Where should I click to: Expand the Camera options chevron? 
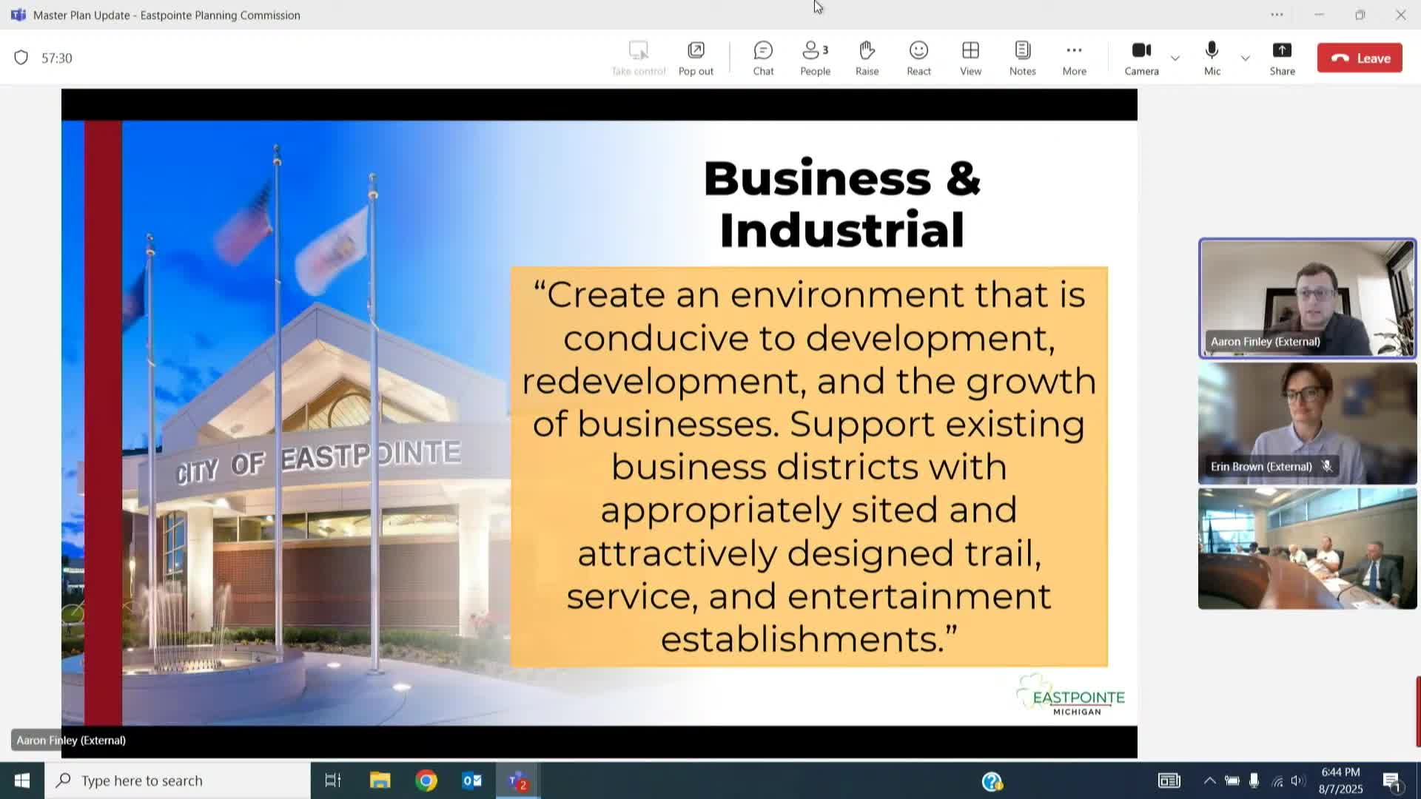(x=1175, y=58)
